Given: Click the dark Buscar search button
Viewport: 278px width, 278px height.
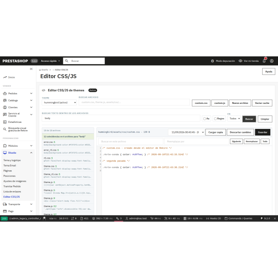Looking at the screenshot, I should pos(249,119).
